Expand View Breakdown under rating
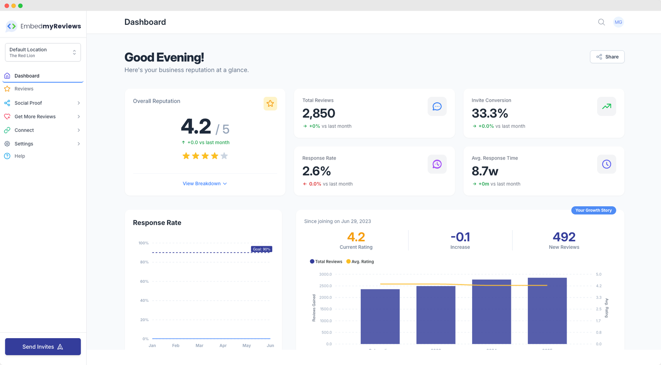Viewport: 661px width, 365px height. [204, 184]
